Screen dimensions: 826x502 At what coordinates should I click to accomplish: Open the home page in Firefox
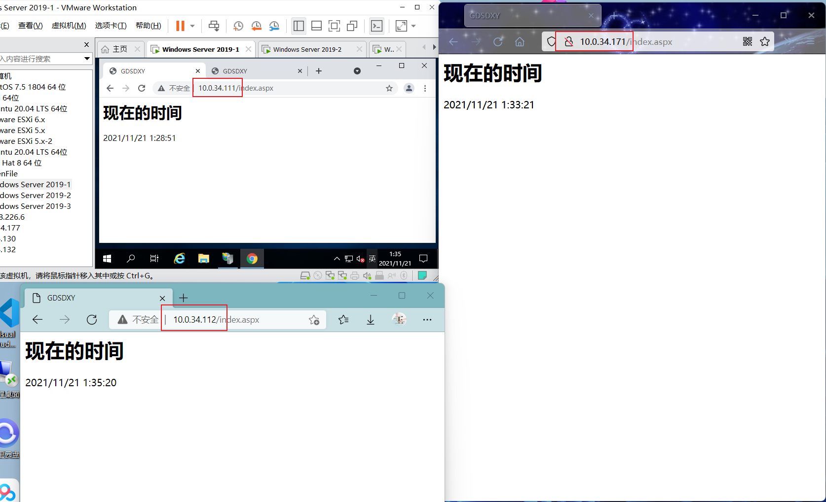[520, 42]
